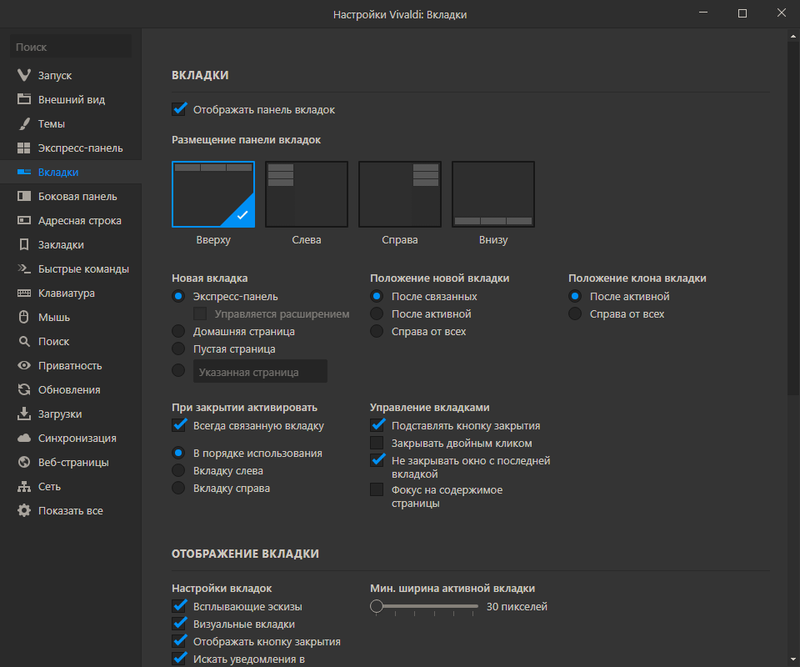
Task: Click the Вкладки tab icon in sidebar
Action: click(24, 172)
